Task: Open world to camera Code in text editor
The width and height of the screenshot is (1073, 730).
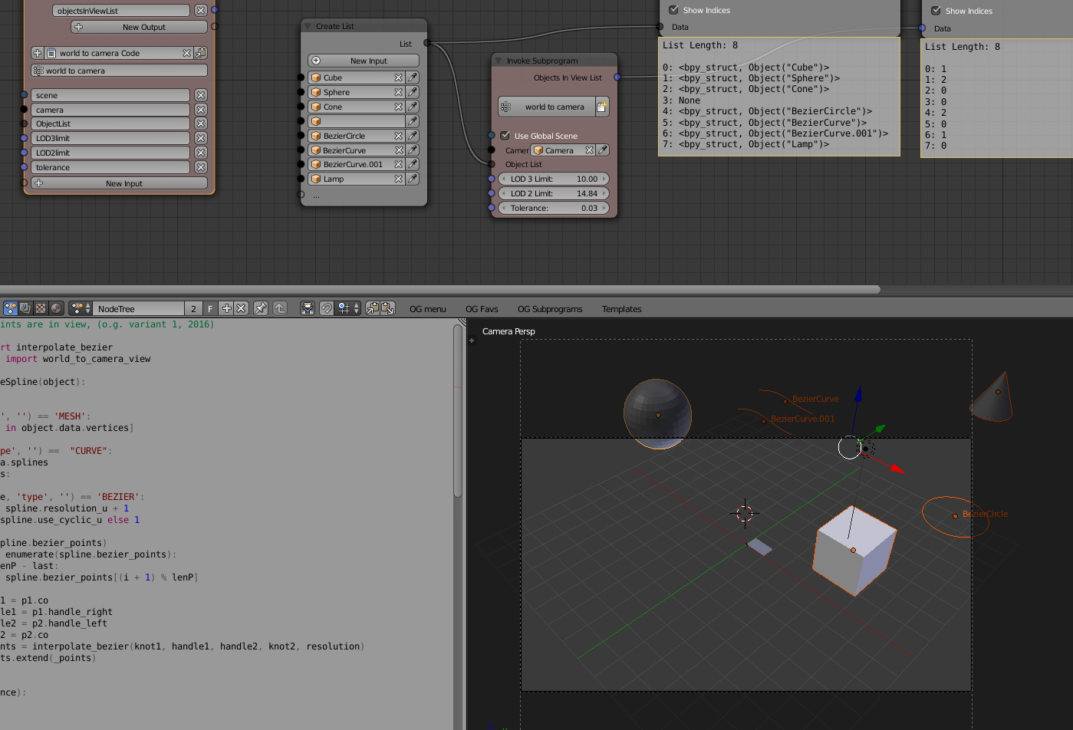Action: tap(200, 53)
